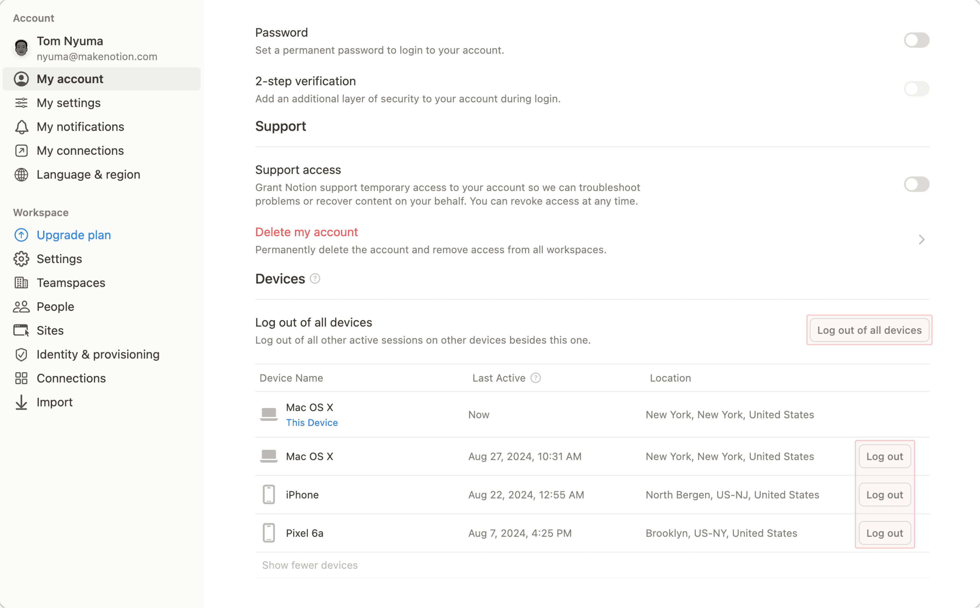Select the Teamspaces building icon
Viewport: 980px width, 608px height.
point(21,283)
